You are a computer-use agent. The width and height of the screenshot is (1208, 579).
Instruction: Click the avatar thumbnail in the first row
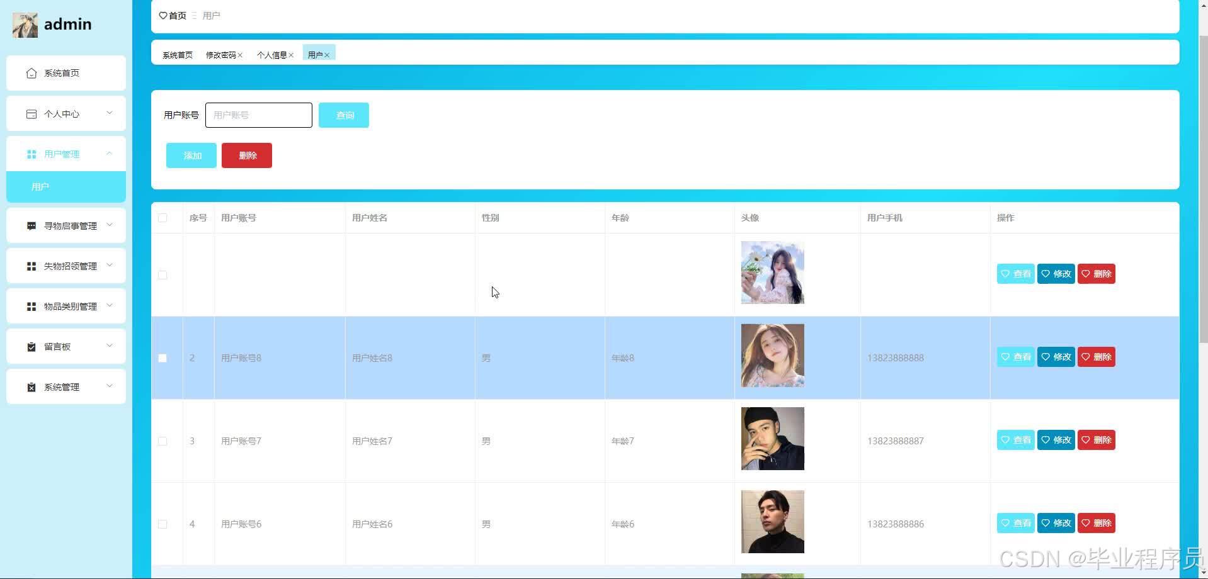pos(773,273)
